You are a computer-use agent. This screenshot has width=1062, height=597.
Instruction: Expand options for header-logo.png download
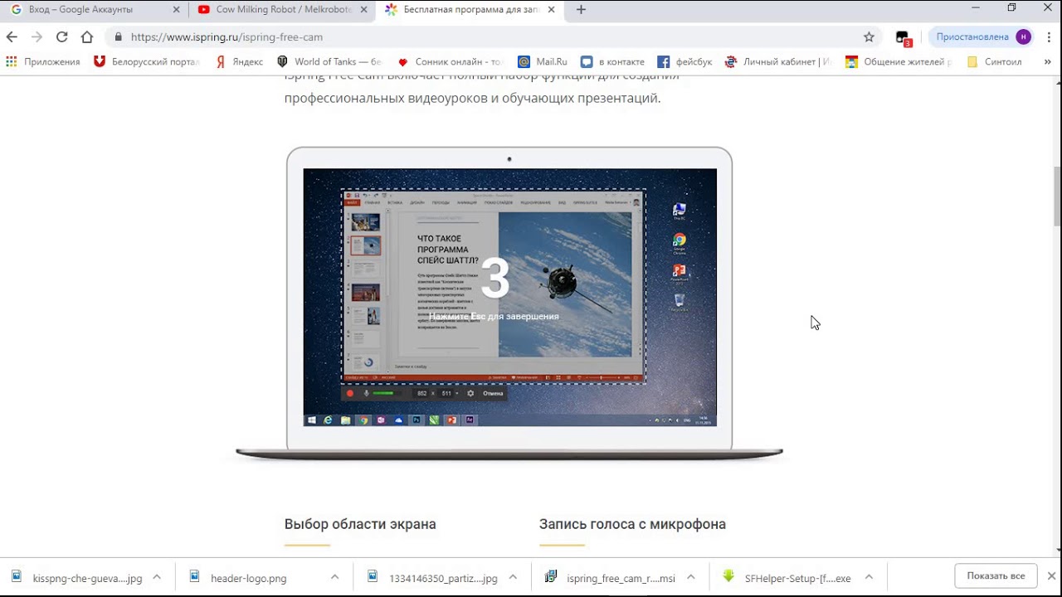pos(334,577)
